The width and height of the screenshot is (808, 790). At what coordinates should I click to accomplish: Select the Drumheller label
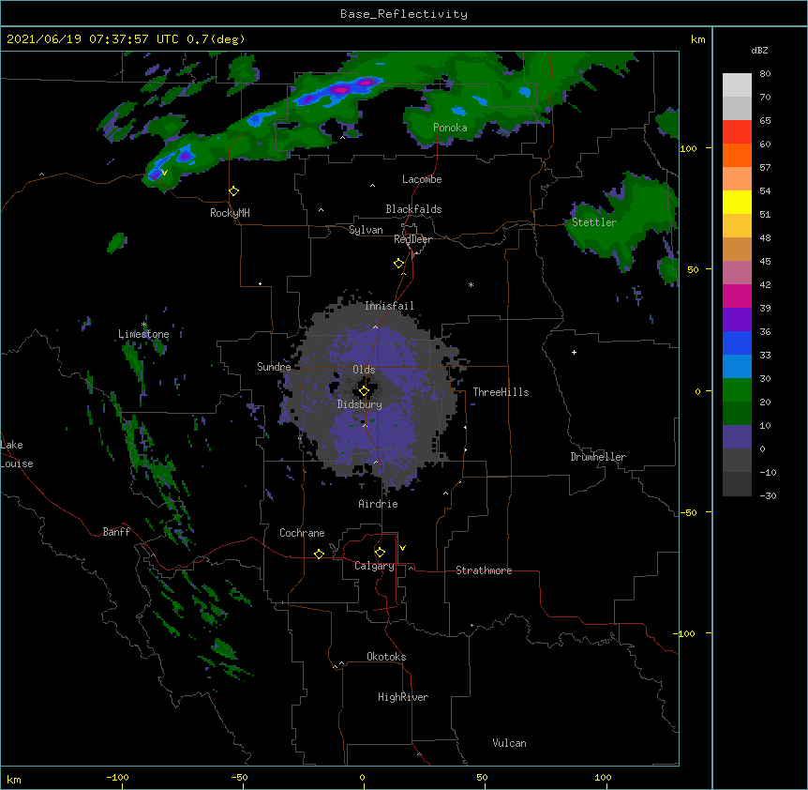click(598, 457)
